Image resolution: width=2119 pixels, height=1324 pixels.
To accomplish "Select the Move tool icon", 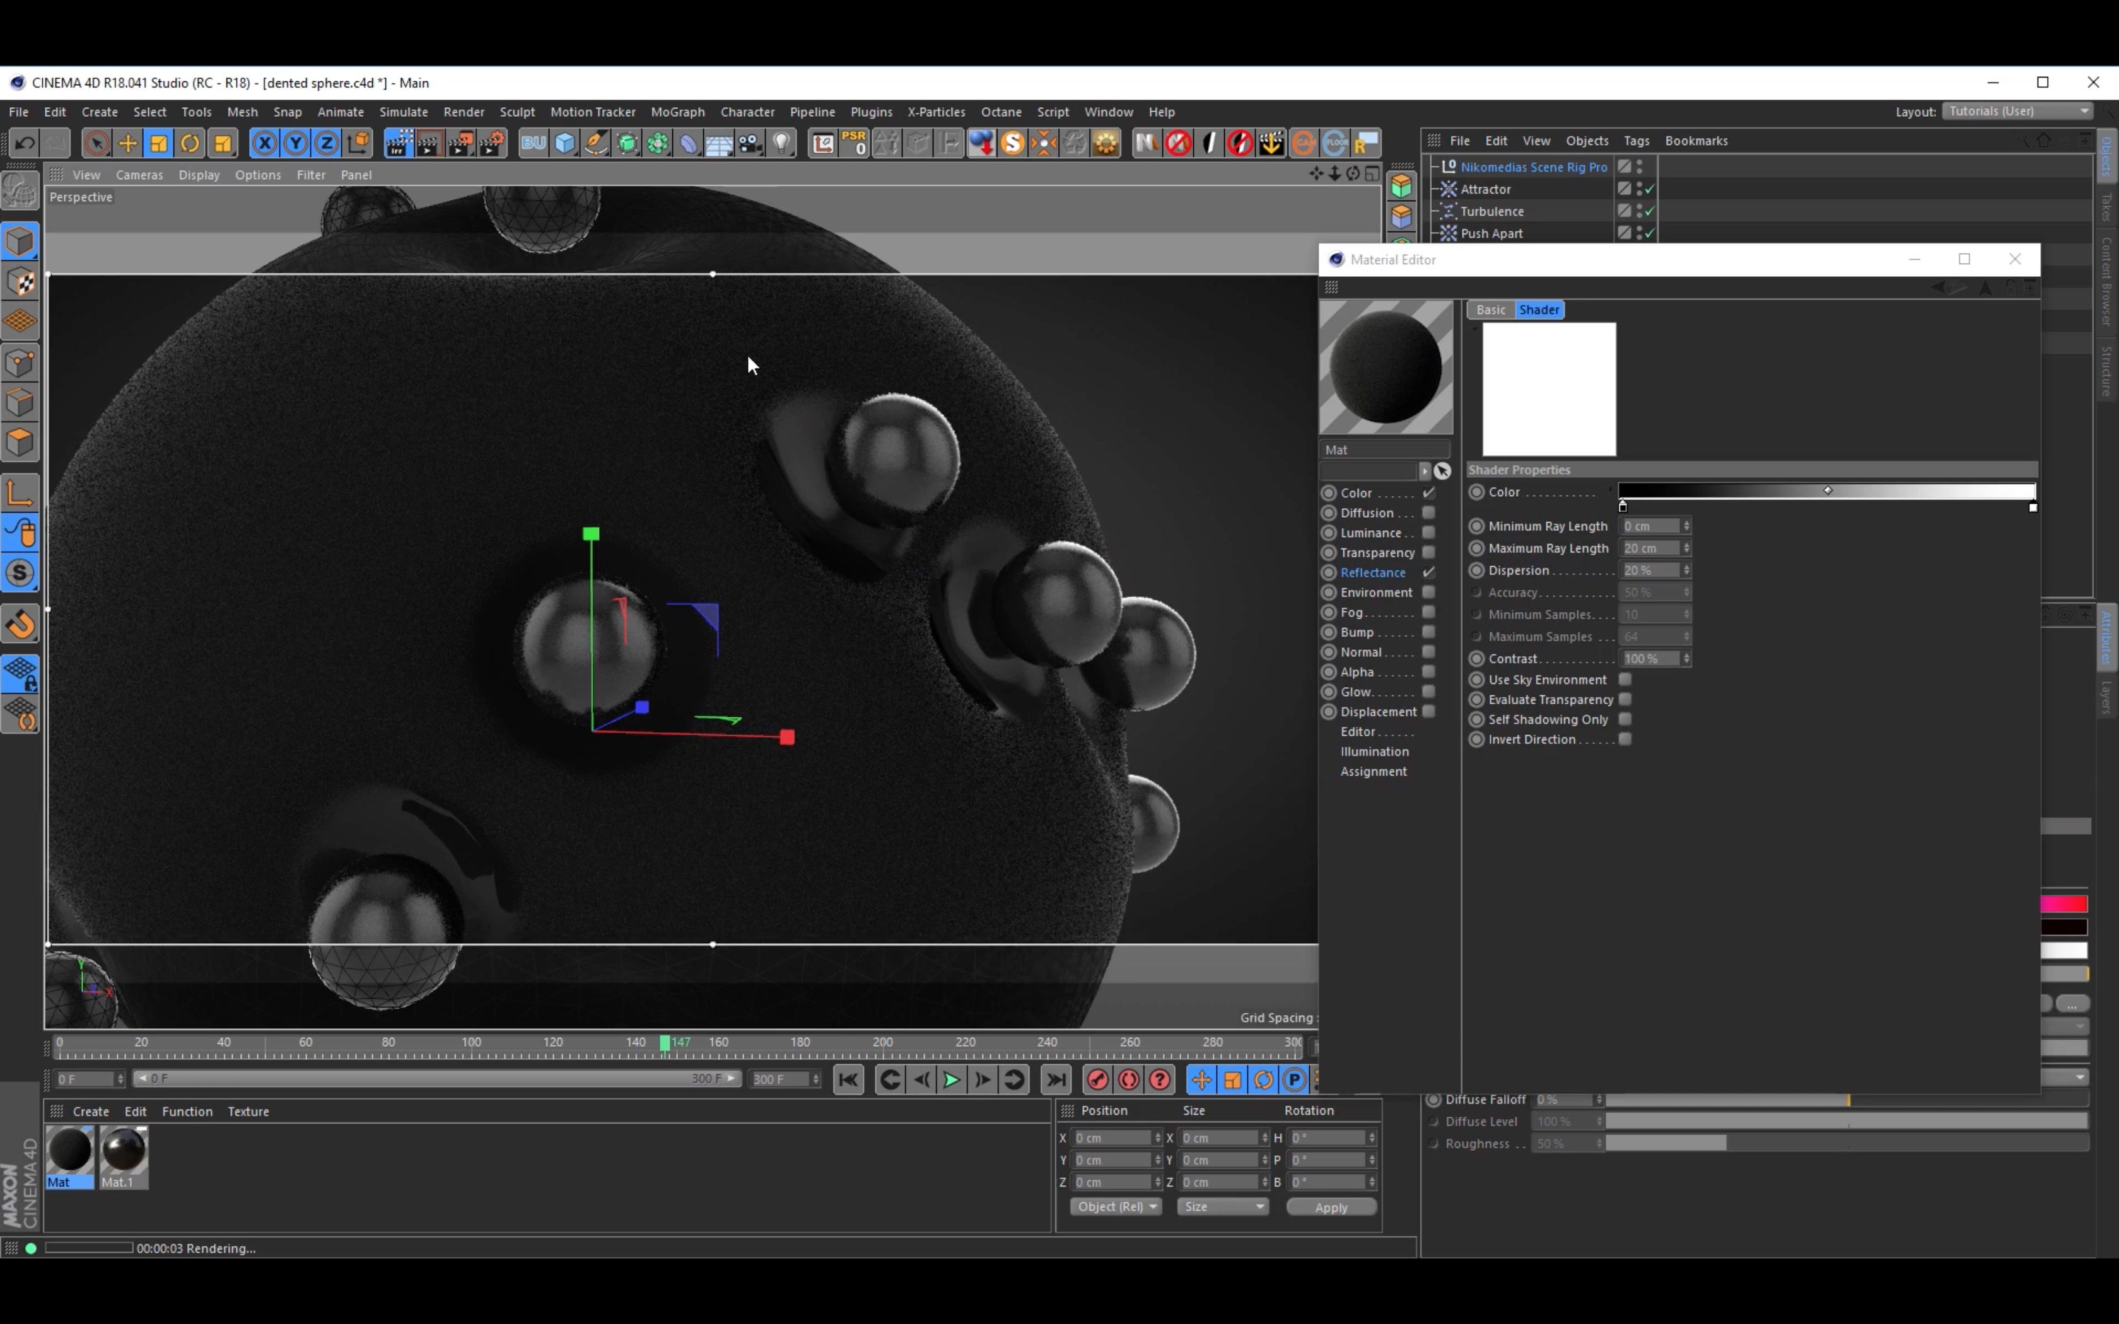I will [128, 142].
